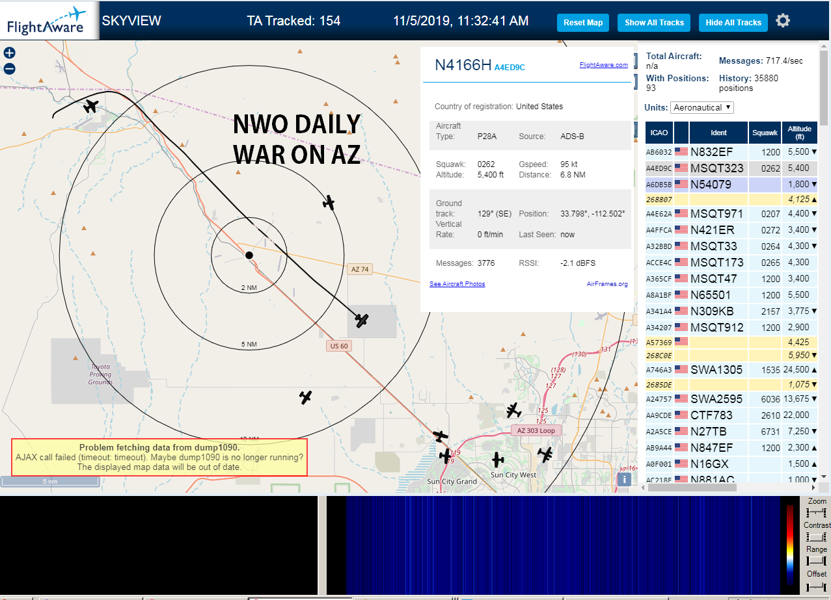Open the See Aircraft Photos link
831x600 pixels.
click(457, 284)
